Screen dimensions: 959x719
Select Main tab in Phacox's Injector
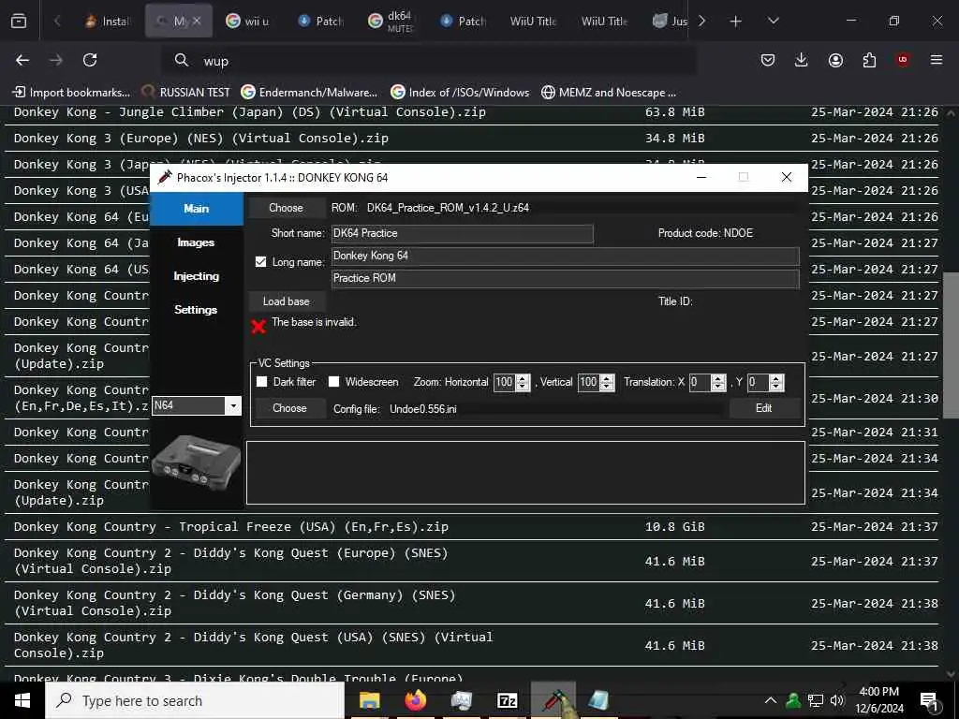(197, 209)
